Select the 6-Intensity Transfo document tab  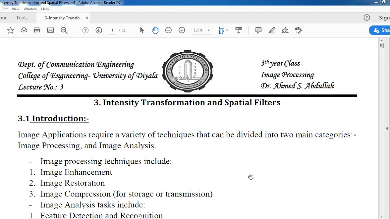point(63,18)
